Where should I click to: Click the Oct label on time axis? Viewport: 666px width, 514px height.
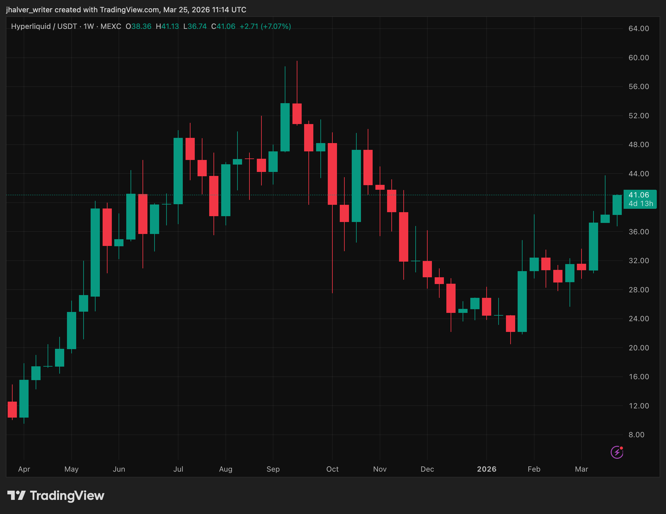332,469
